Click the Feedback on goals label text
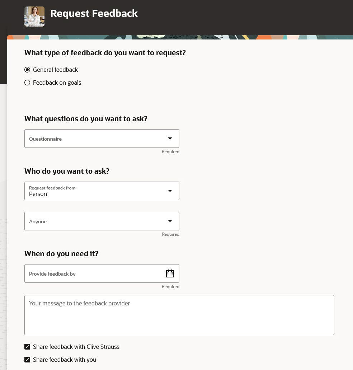 click(x=57, y=83)
